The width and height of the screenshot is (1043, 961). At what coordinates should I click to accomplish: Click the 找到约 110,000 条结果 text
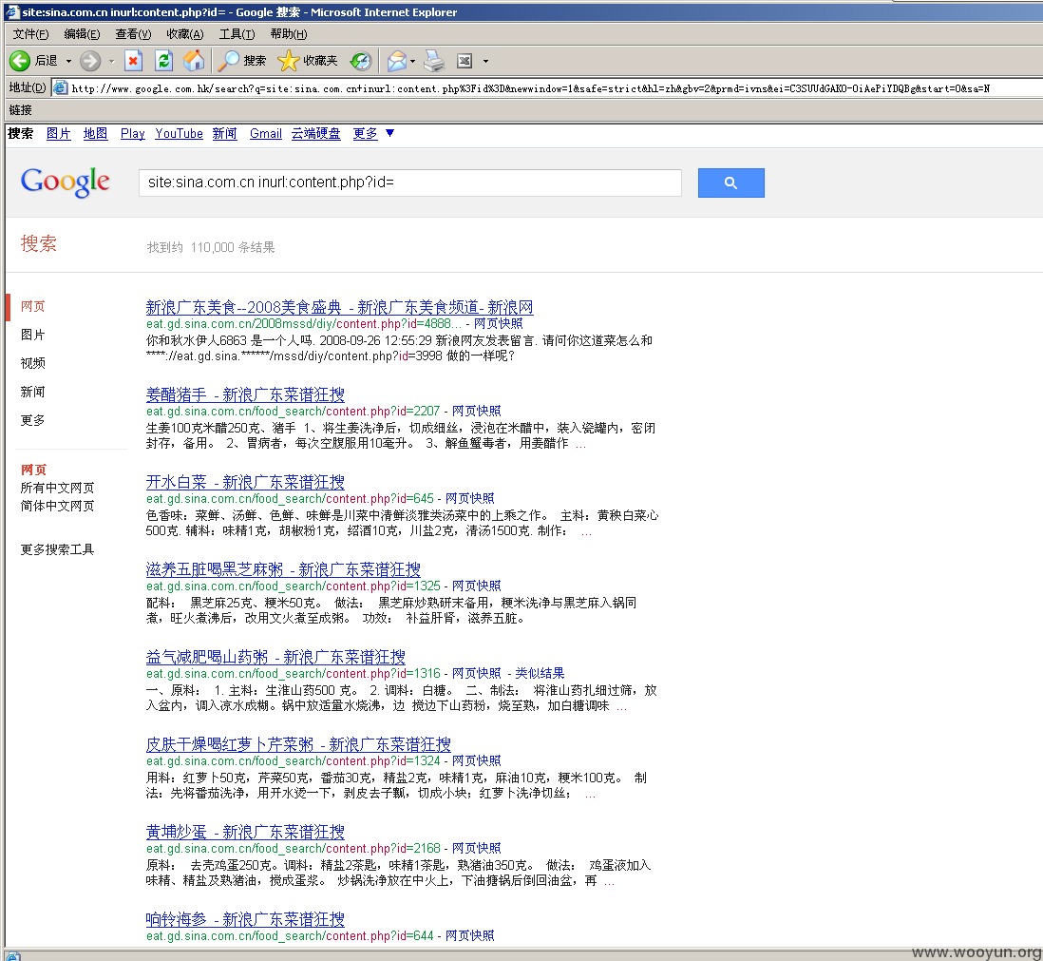click(x=211, y=247)
